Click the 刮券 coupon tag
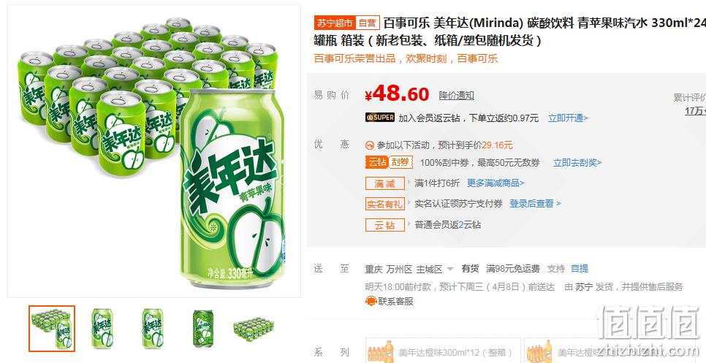 401,162
